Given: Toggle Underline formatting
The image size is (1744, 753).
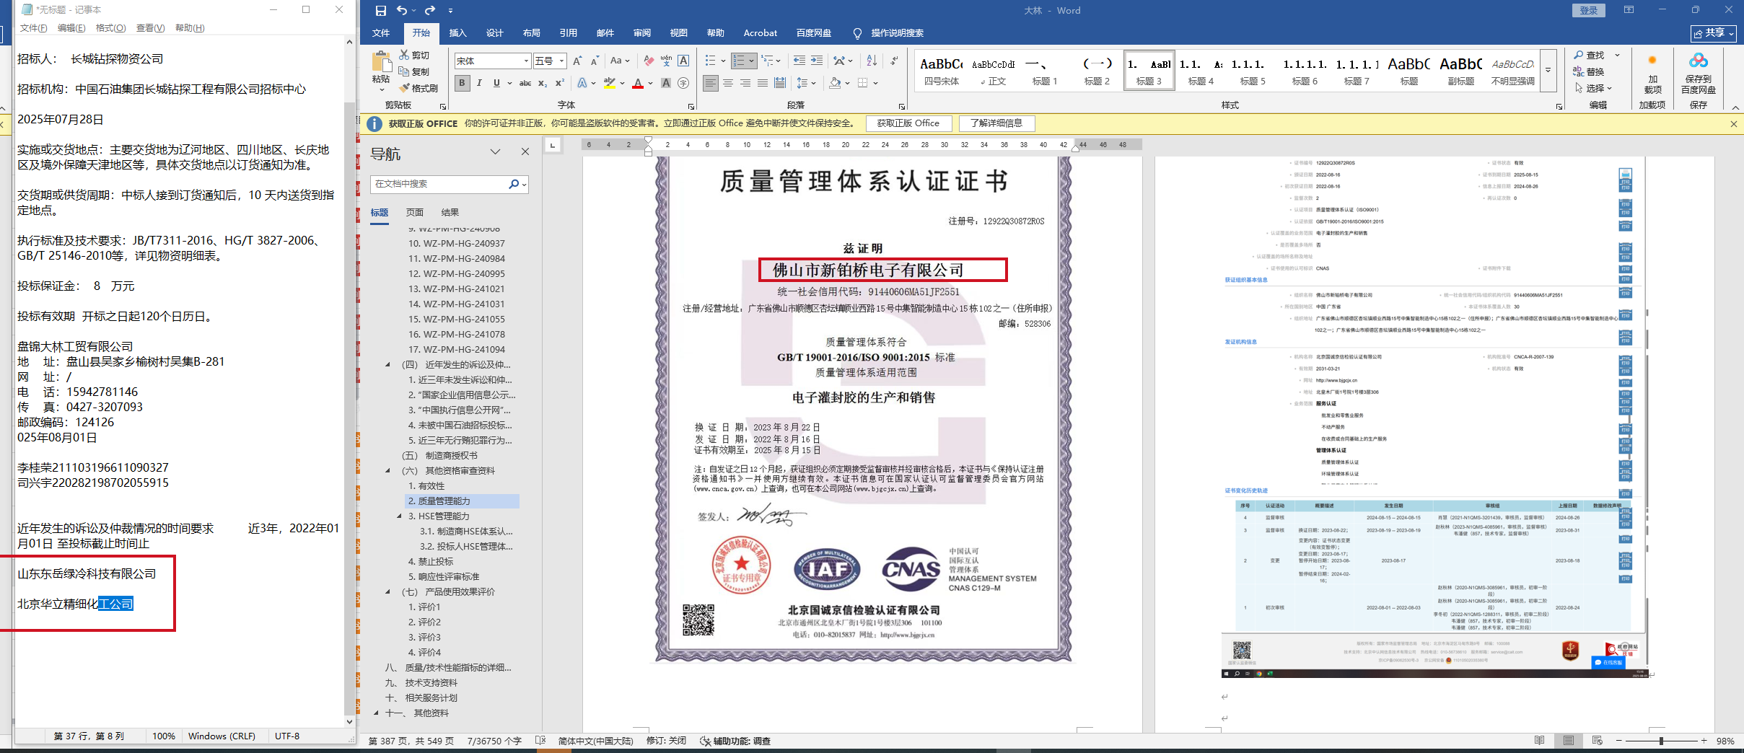Looking at the screenshot, I should pos(496,84).
